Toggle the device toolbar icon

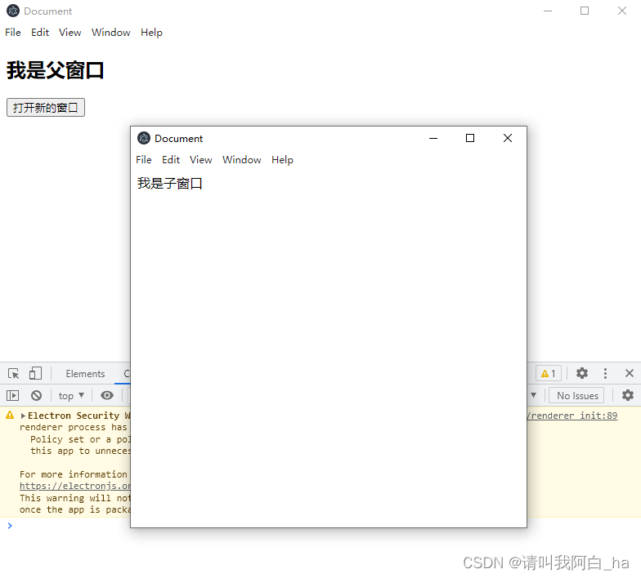coord(35,374)
